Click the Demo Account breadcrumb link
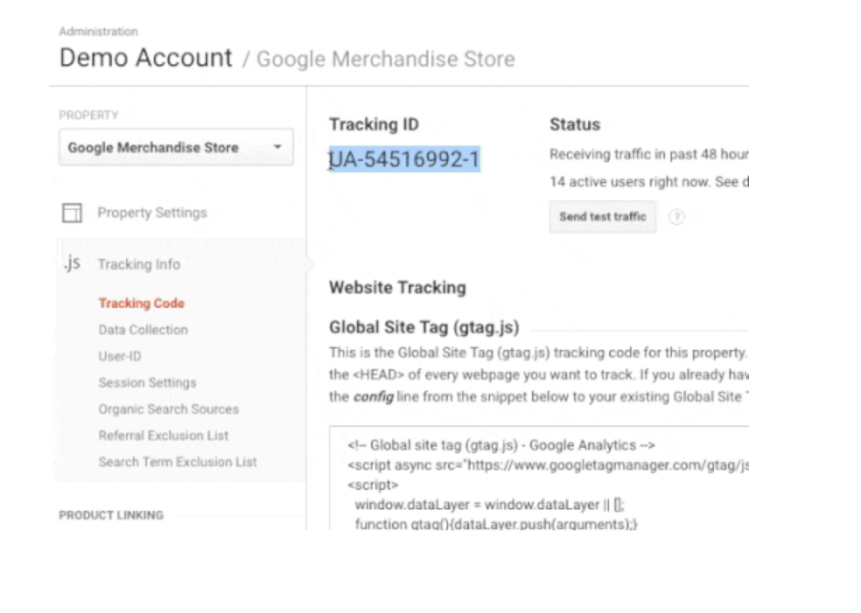 pos(146,57)
